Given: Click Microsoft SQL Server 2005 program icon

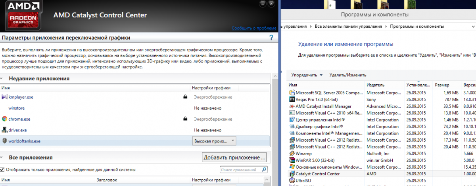Looking at the screenshot, I should (x=292, y=93).
